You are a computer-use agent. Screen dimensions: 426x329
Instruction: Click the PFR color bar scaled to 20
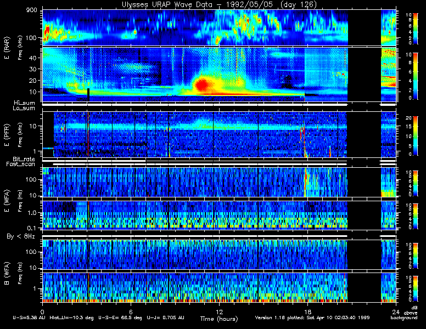point(416,136)
